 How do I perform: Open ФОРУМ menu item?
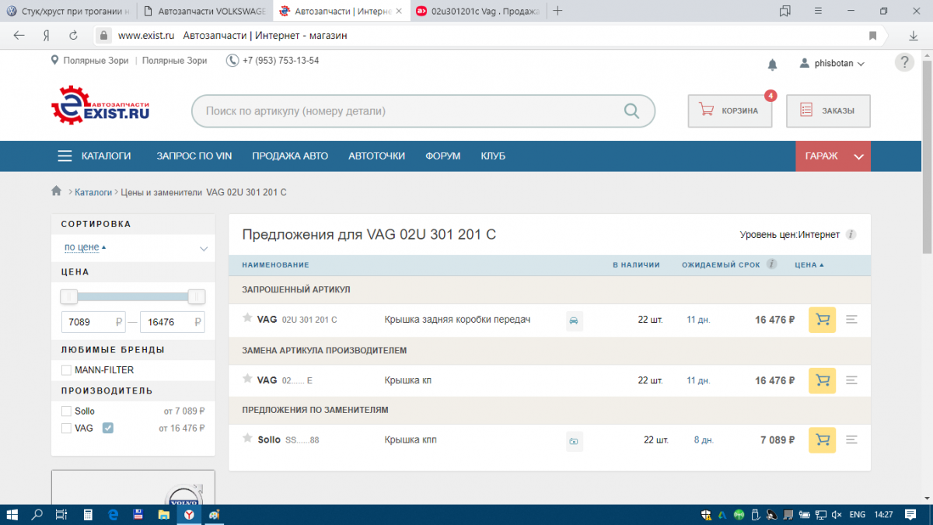point(442,156)
